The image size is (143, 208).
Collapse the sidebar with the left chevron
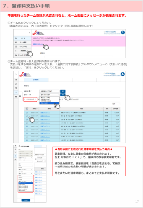(29, 33)
